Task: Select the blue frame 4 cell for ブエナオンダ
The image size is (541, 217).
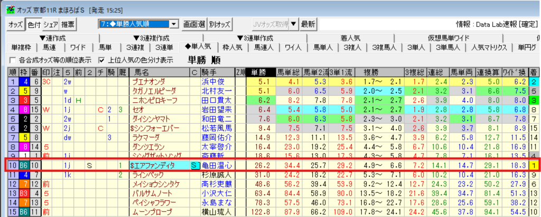Action: (x=24, y=82)
